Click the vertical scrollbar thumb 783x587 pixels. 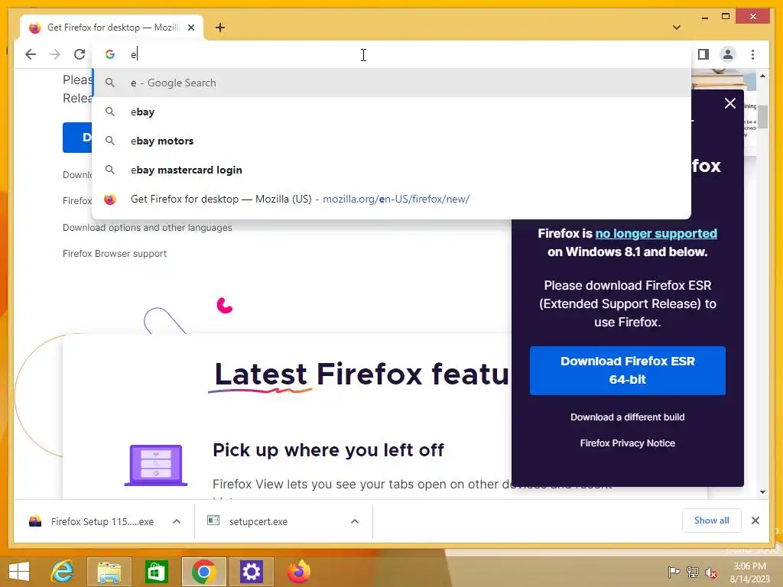(762, 116)
